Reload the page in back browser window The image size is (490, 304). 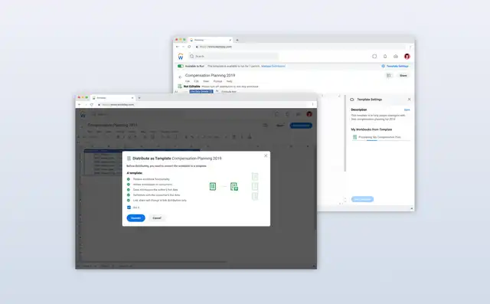[189, 47]
